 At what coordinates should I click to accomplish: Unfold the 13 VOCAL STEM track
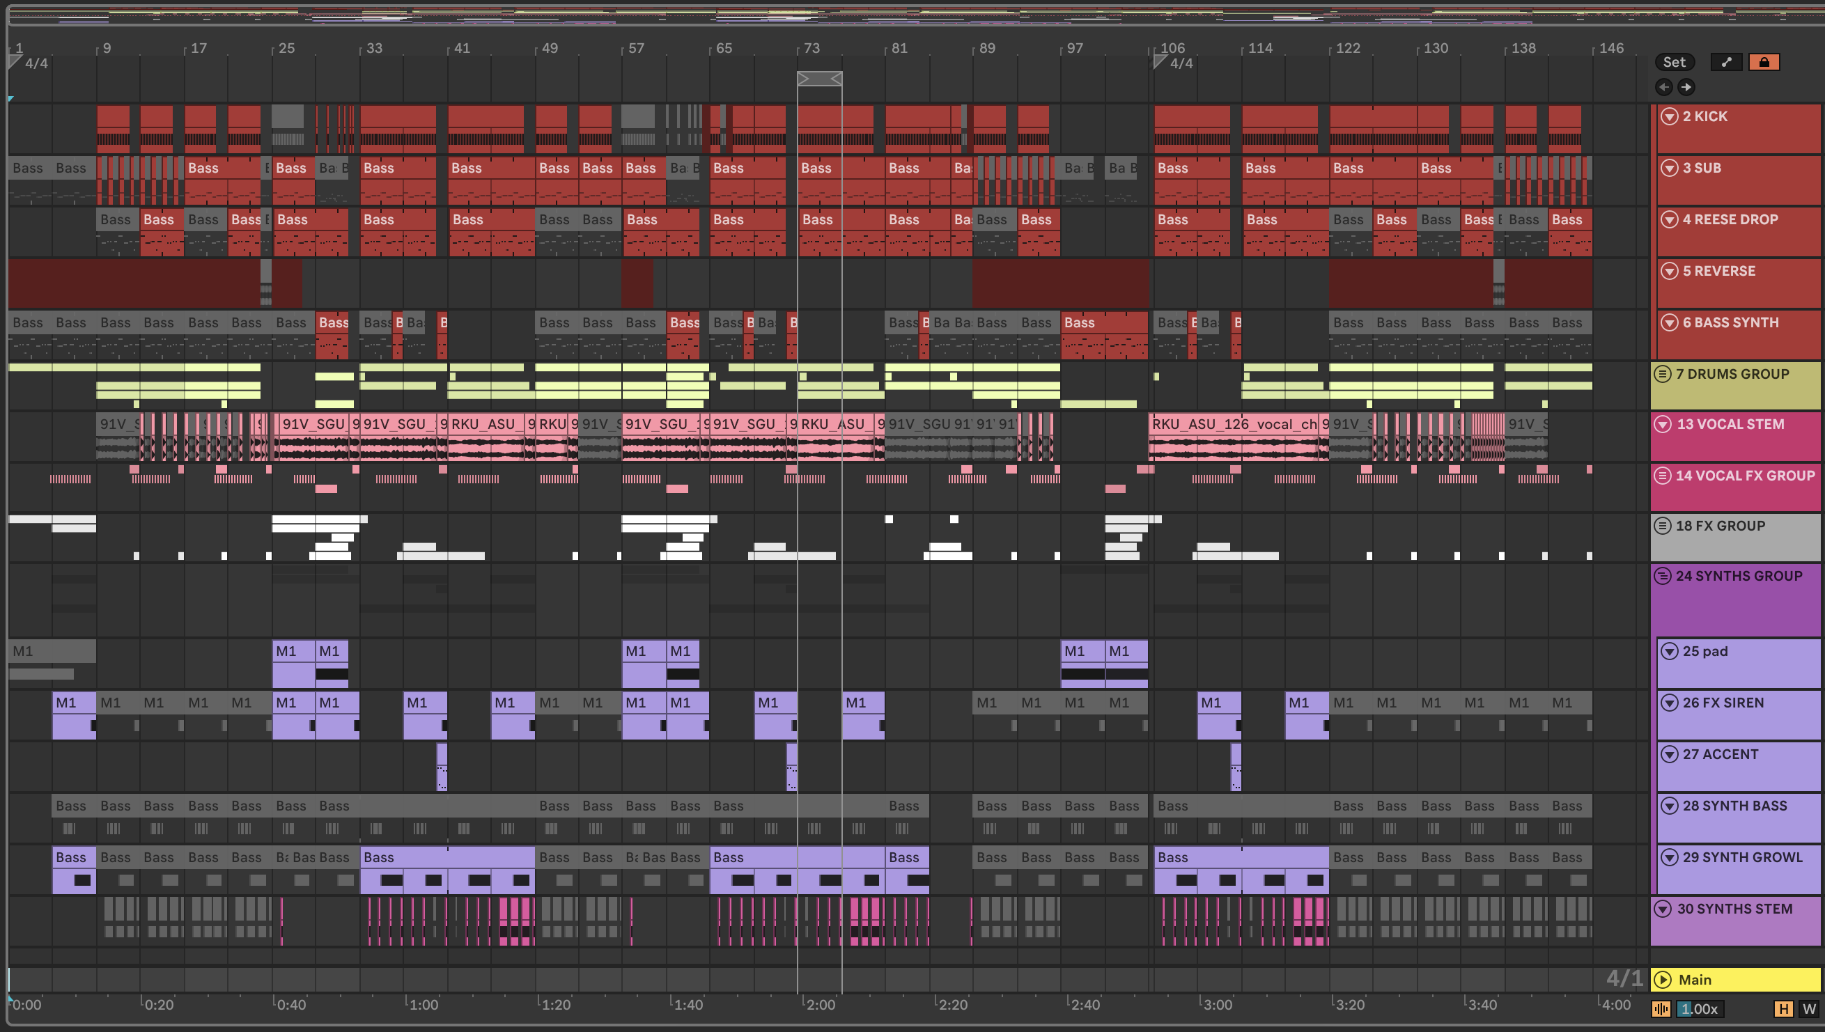pyautogui.click(x=1663, y=424)
